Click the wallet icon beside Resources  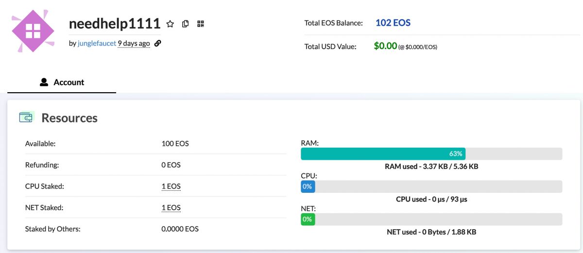[x=26, y=118]
